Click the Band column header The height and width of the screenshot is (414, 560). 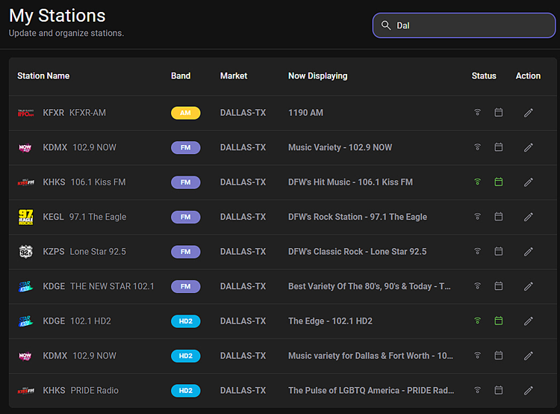coord(181,75)
